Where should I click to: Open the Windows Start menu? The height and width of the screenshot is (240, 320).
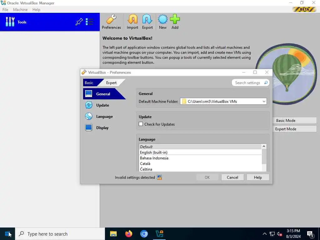(x=7, y=234)
